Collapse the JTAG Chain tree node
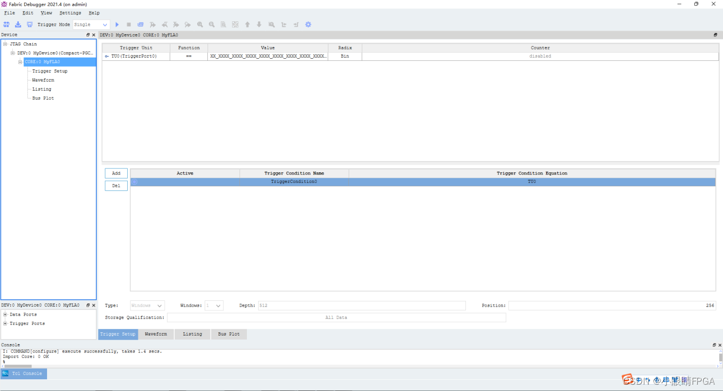This screenshot has width=723, height=391. click(5, 44)
